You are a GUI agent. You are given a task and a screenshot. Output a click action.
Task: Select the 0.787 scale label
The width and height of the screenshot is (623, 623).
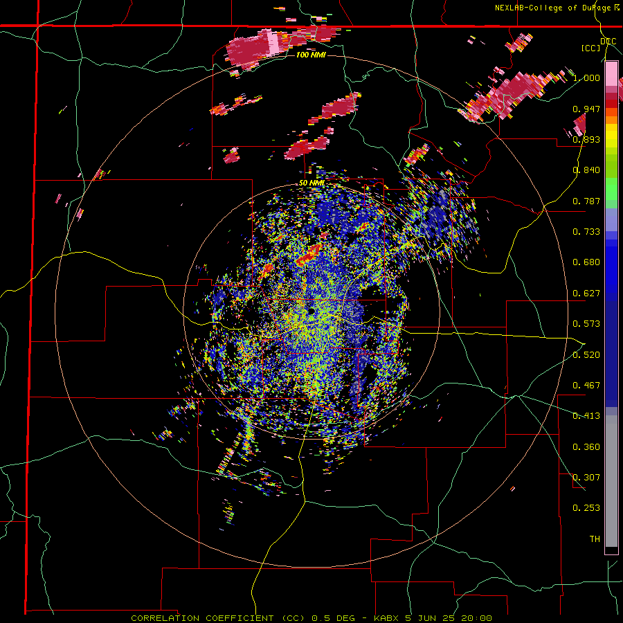pyautogui.click(x=586, y=201)
